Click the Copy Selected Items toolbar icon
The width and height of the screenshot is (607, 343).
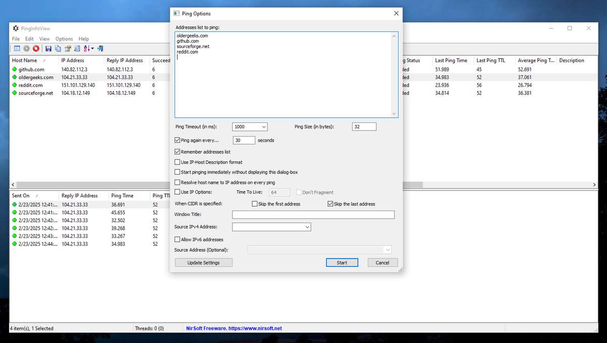58,49
